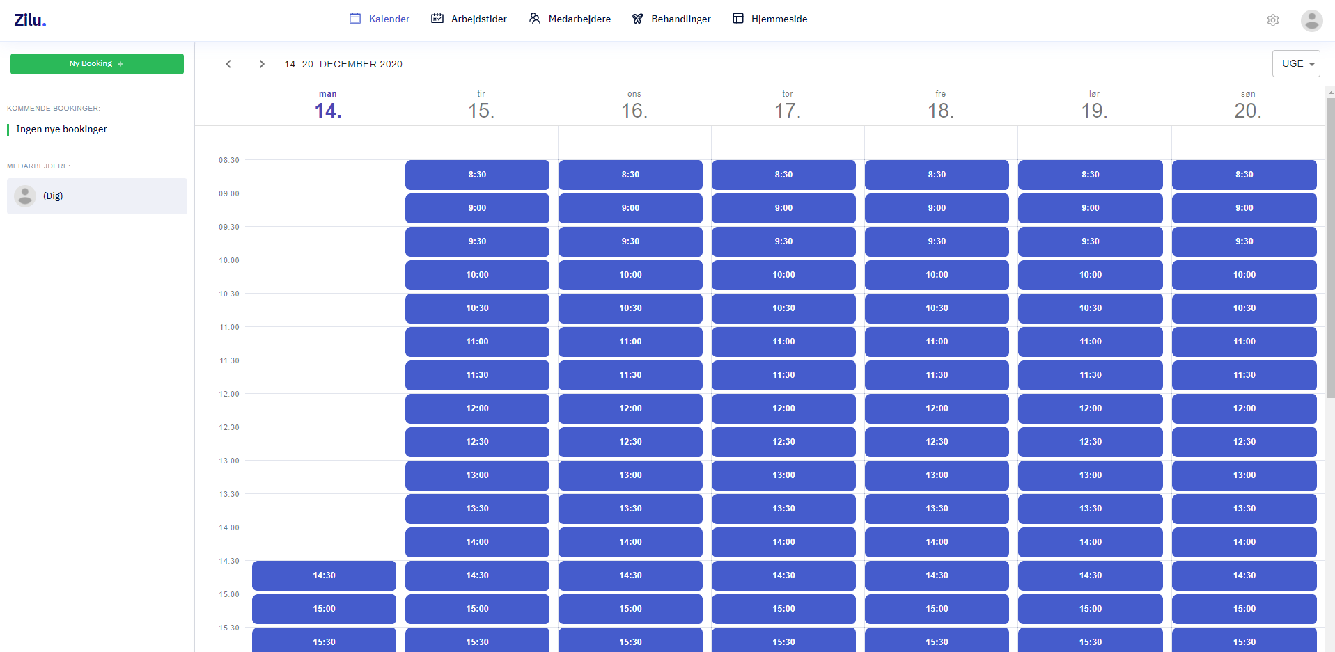1335x652 pixels.
Task: Click the Hjemmeside layout icon
Action: click(x=738, y=19)
